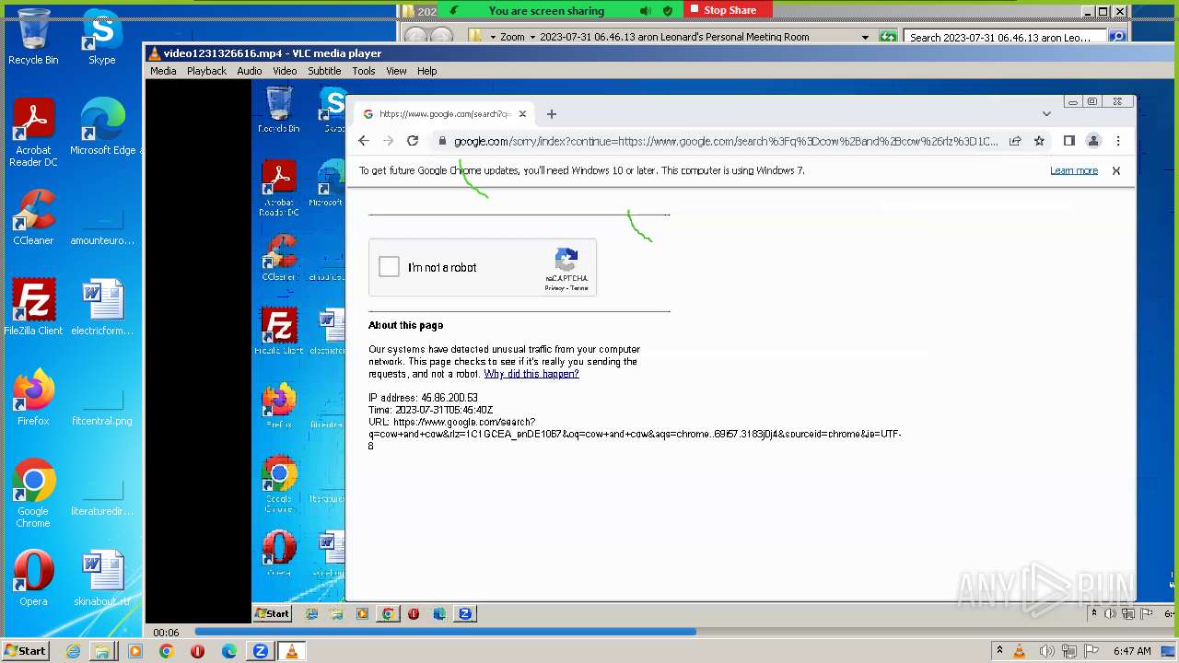Image resolution: width=1179 pixels, height=663 pixels.
Task: Open Acrobat Reader DC desktop shortcut
Action: [x=33, y=134]
